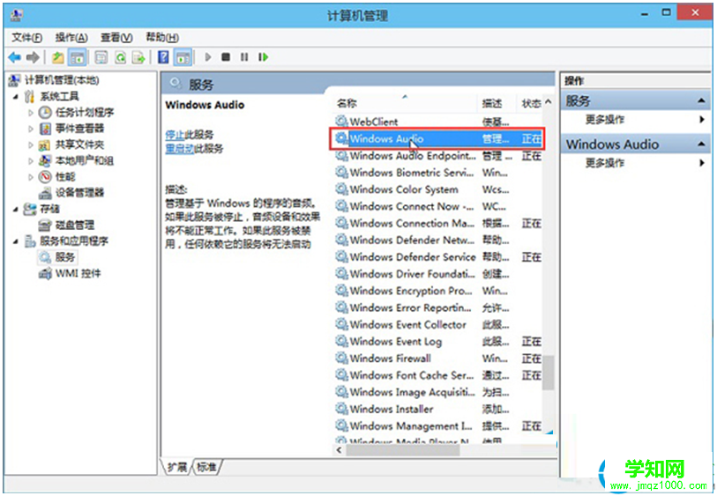This screenshot has height=496, width=717.
Task: Select 设备管理器 in the tree
Action: 79,193
